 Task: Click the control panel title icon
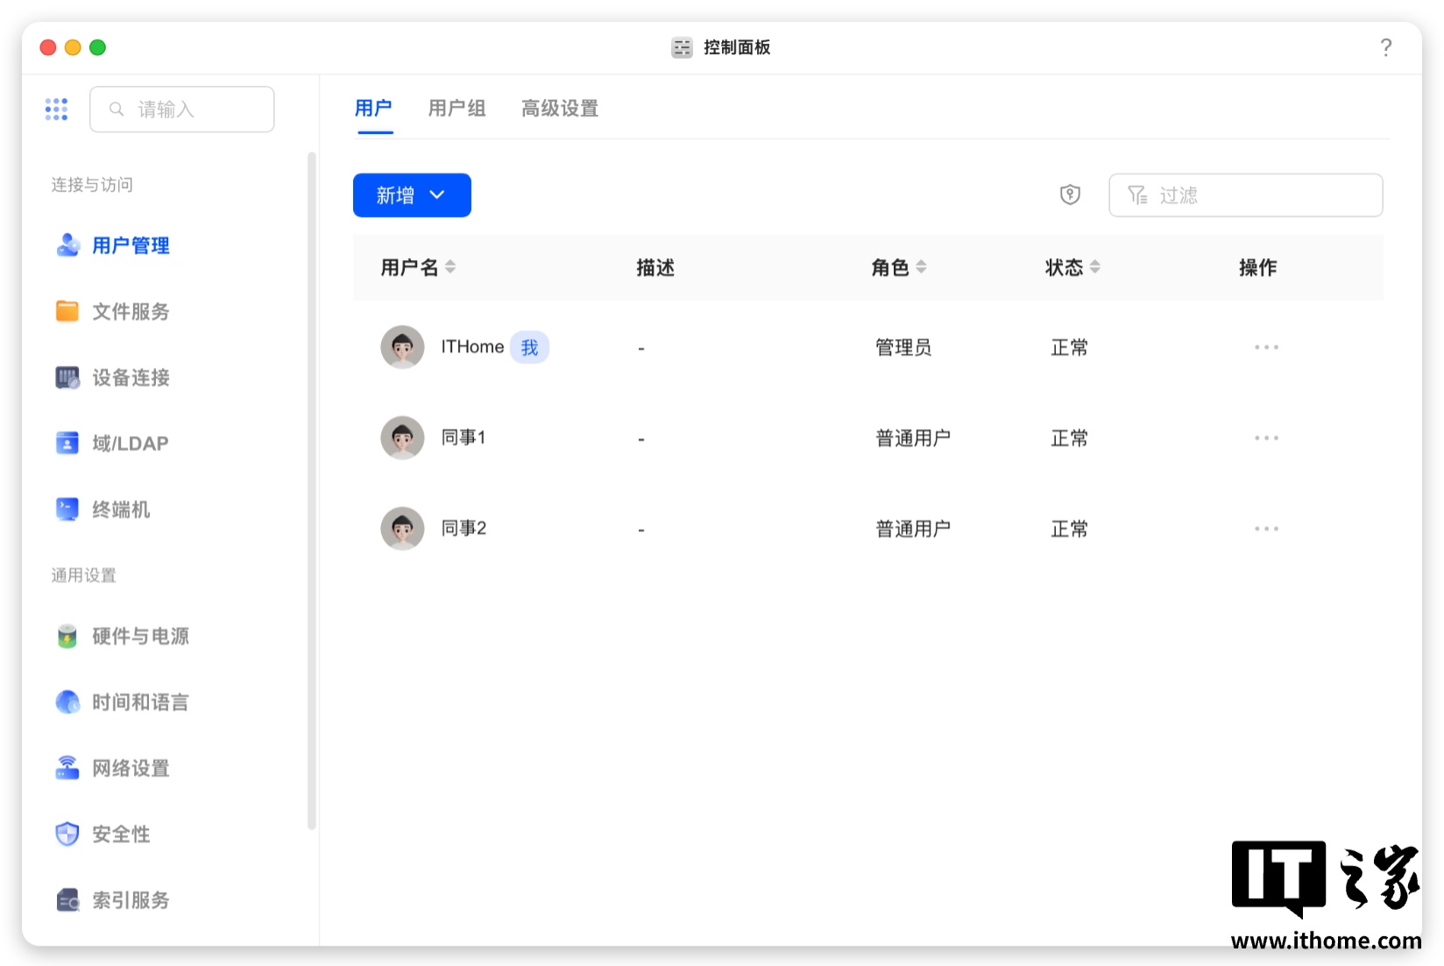[x=682, y=47]
